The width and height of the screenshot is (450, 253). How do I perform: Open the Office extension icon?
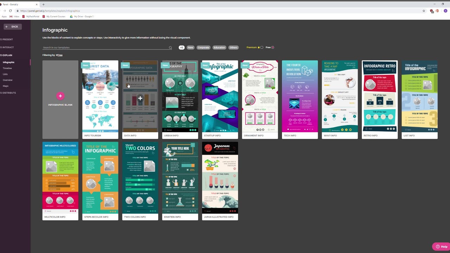[x=437, y=11]
